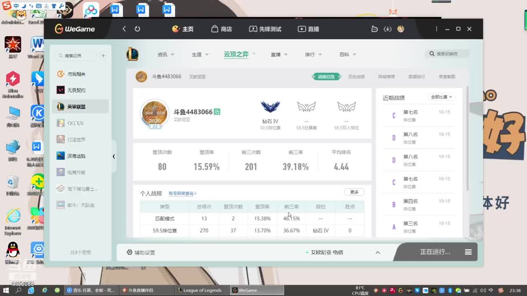This screenshot has height=296, width=527.
Task: Switch to the 荣誉截图 tab
Action: 447,76
